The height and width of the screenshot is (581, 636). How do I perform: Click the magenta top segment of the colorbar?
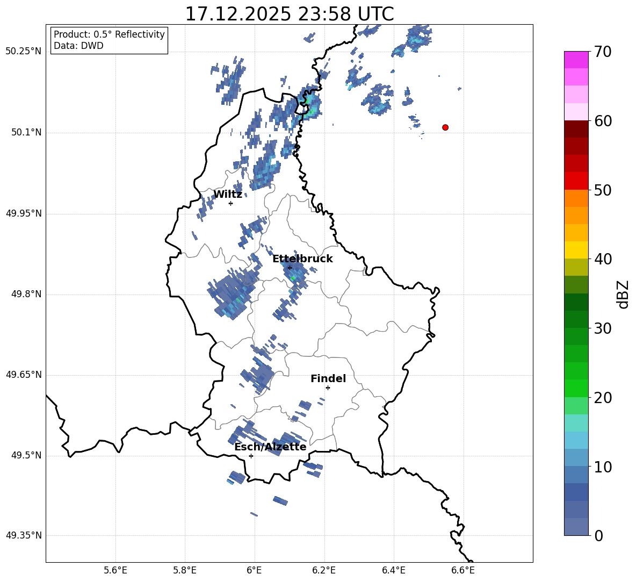point(576,60)
